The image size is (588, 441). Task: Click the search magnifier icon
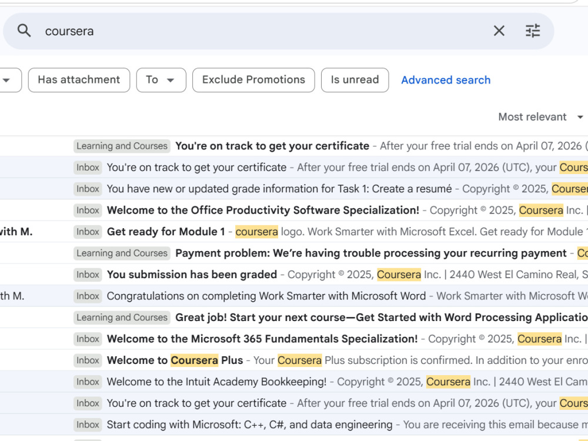point(24,31)
